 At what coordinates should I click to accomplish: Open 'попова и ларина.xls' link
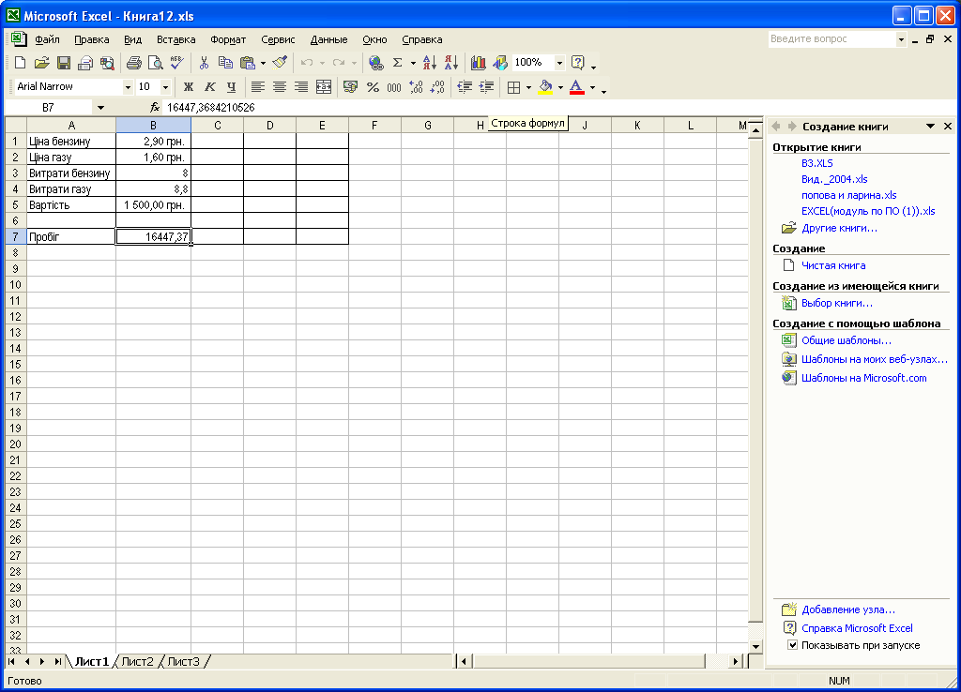[x=848, y=195]
